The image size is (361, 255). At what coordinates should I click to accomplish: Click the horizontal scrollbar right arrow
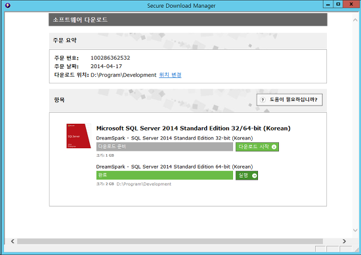click(344, 241)
